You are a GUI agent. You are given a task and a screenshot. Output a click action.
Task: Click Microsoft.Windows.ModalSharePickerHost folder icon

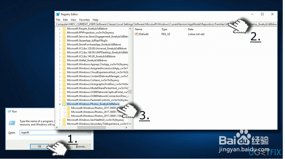pos(64,88)
